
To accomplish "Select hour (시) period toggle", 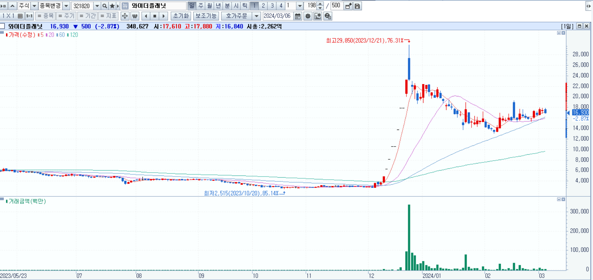I will coord(236,6).
